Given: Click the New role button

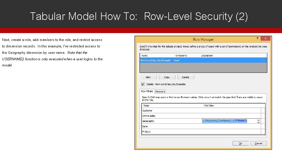Looking at the screenshot, I should click(148, 77).
